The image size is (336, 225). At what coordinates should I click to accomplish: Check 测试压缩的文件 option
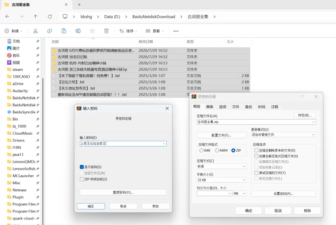pos(256,173)
